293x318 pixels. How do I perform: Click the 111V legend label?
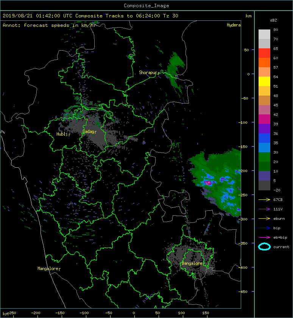point(278,209)
